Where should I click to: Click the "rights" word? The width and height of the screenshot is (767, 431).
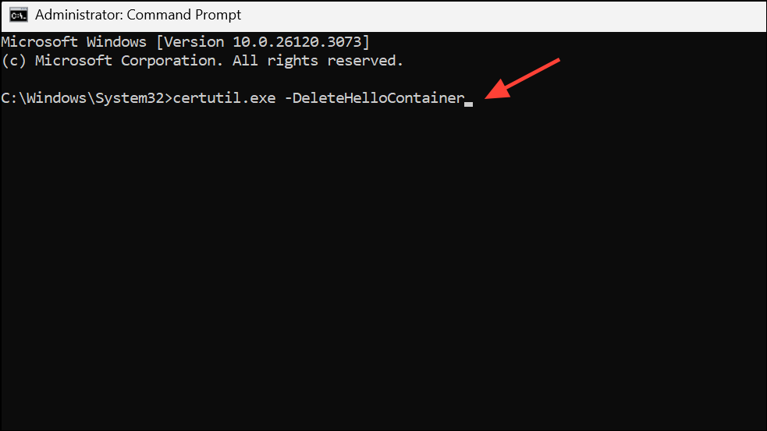pyautogui.click(x=292, y=61)
